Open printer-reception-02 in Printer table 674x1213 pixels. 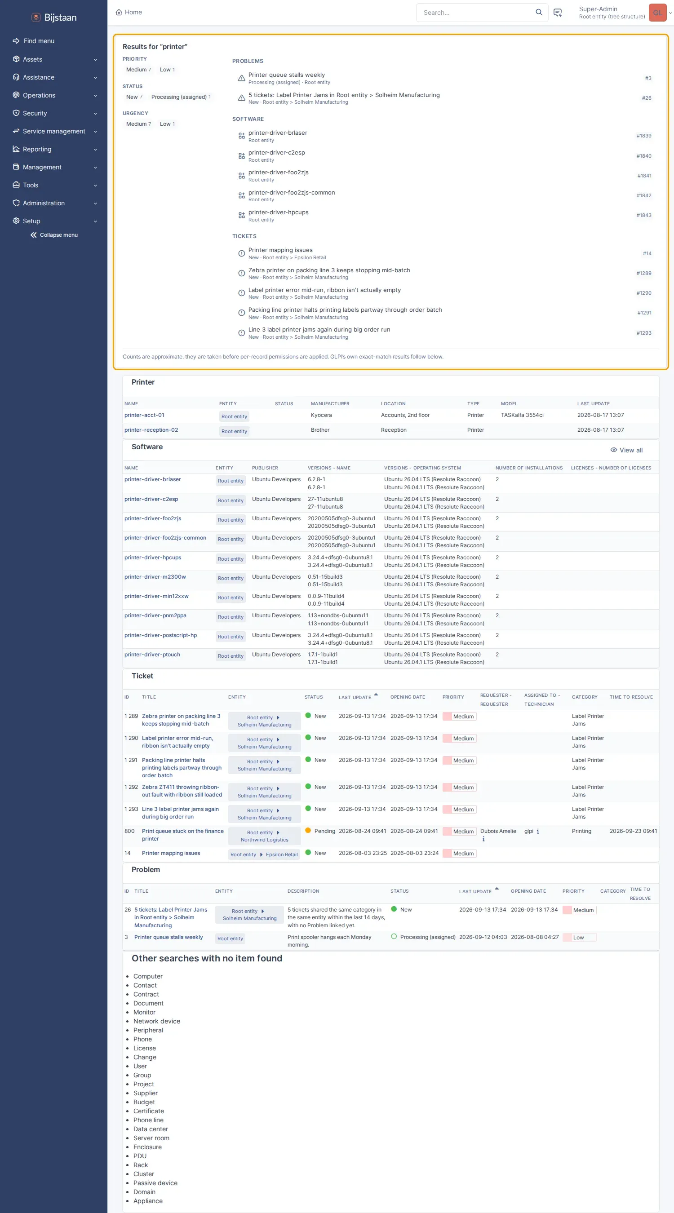[151, 430]
